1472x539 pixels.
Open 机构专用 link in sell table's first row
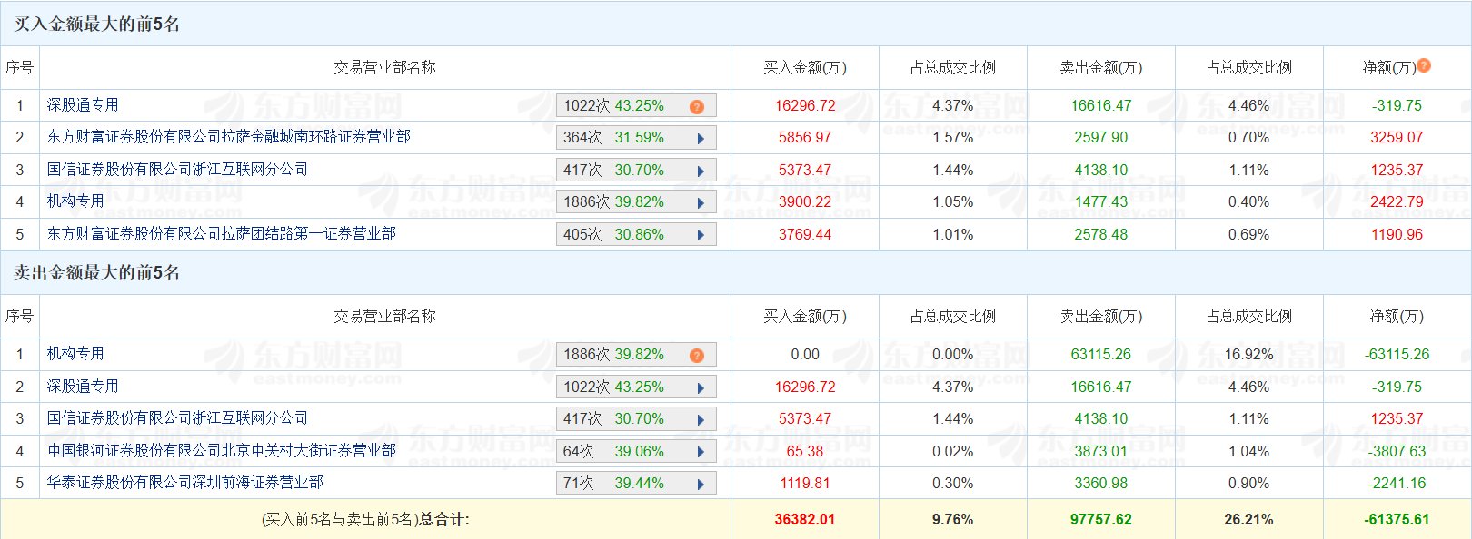(x=75, y=354)
